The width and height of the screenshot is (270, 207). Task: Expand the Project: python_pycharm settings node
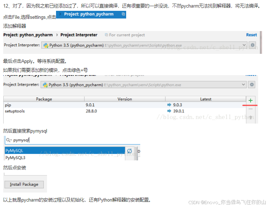point(60,14)
